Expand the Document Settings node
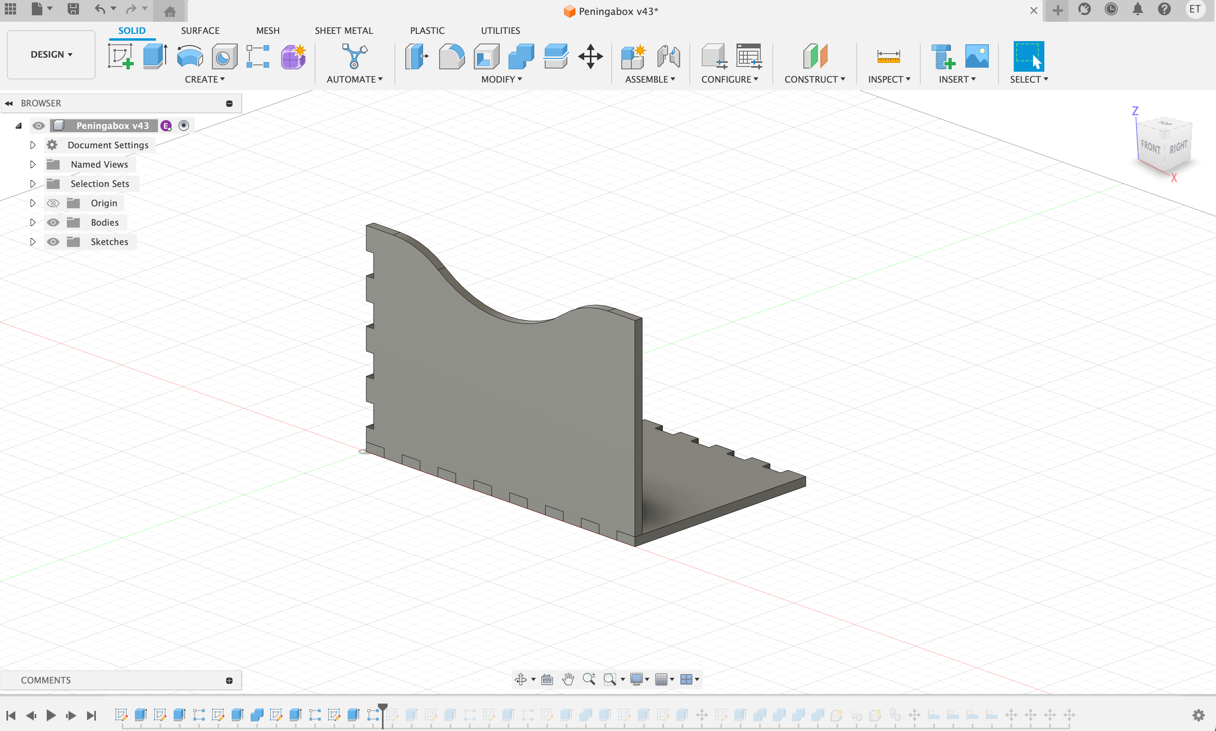Viewport: 1216px width, 731px height. 33,145
